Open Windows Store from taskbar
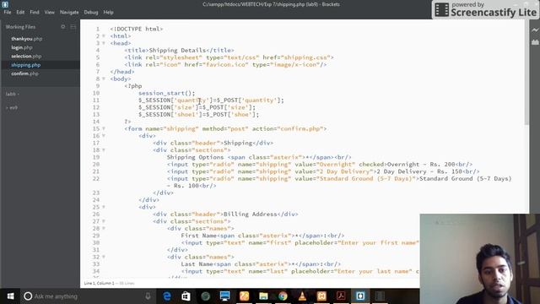 point(186,296)
